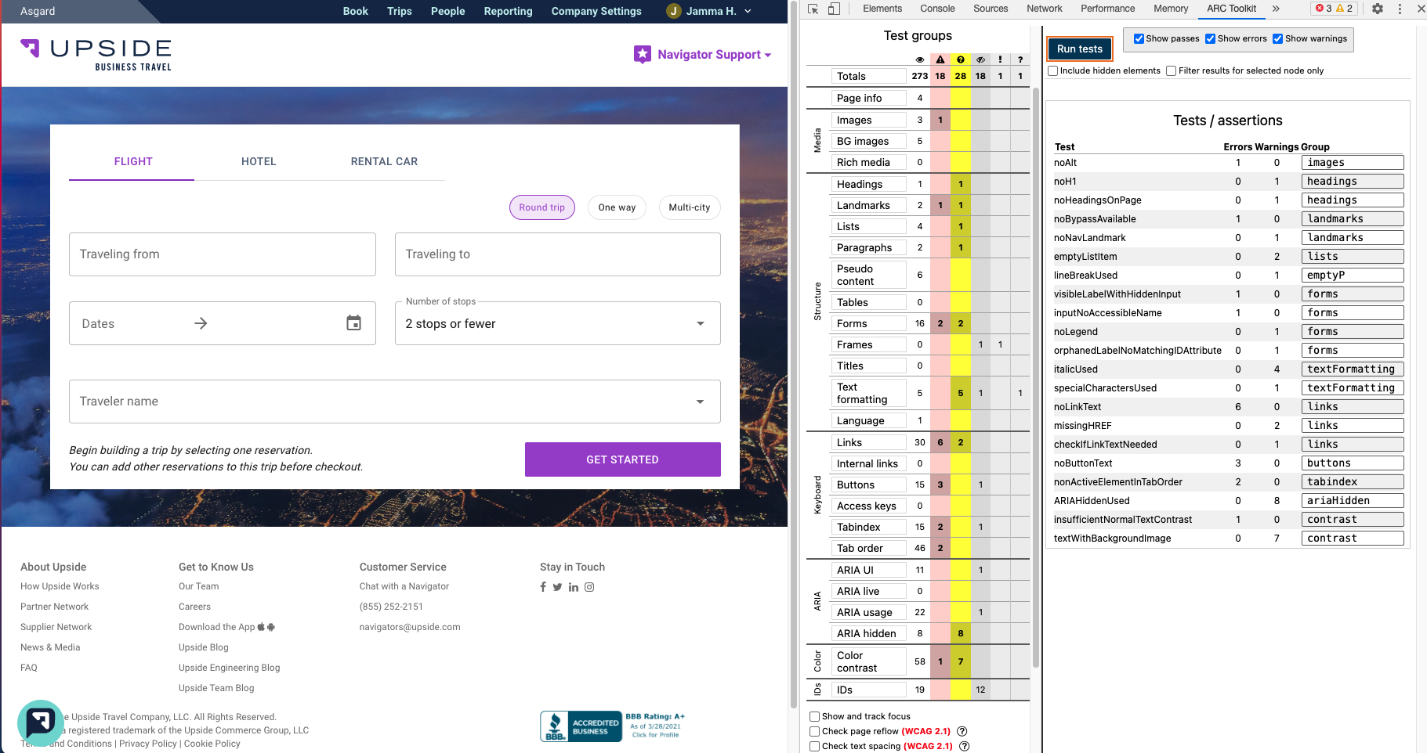Click the ariaHidden group button
Viewport: 1427px width, 753px height.
(1353, 500)
